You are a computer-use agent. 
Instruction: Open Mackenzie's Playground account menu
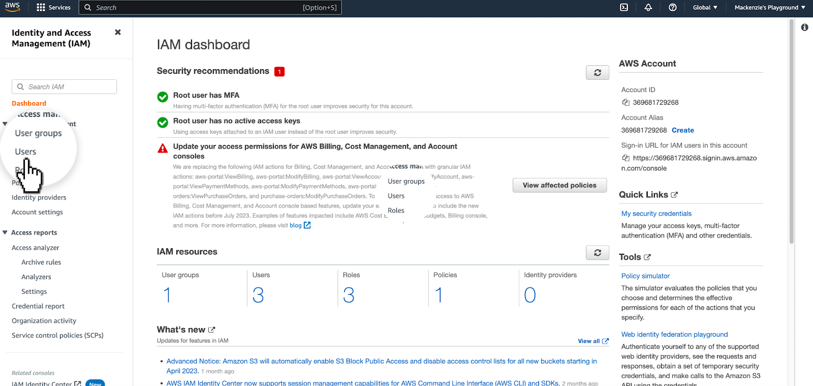pos(770,8)
